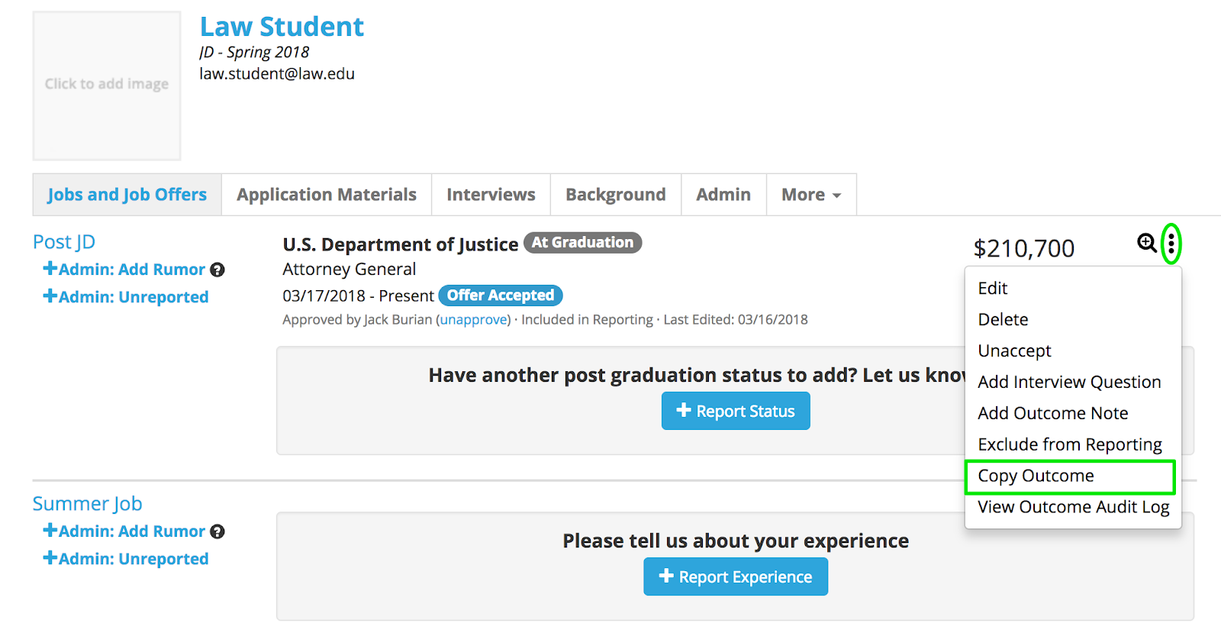This screenshot has width=1221, height=633.
Task: Click the magnifier zoom icon beside salary
Action: tap(1146, 243)
